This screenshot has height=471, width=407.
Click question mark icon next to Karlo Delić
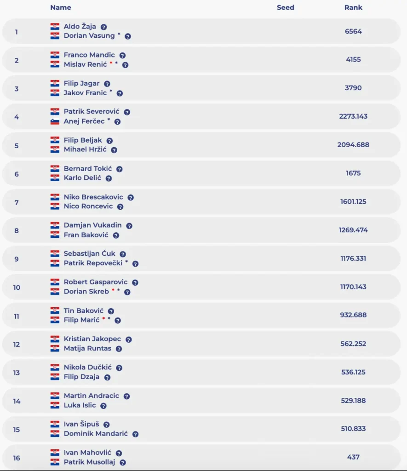109,178
